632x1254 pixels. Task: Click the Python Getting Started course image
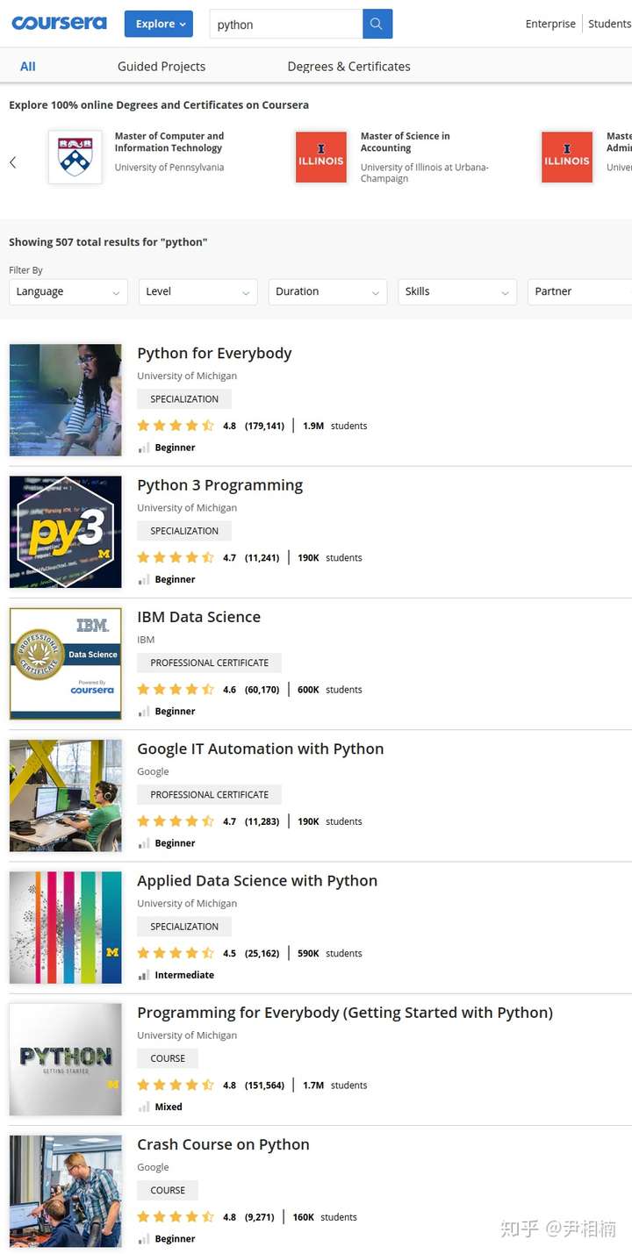[66, 1059]
